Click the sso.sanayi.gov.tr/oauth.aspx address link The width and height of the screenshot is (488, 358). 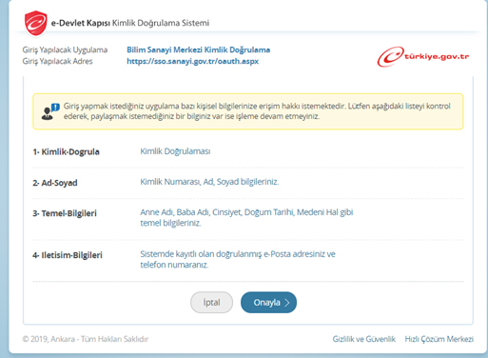tap(193, 61)
